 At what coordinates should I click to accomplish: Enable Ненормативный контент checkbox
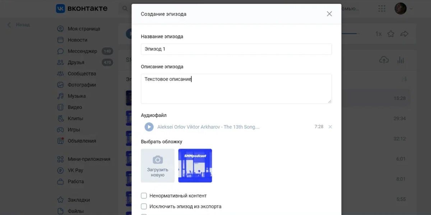tap(144, 196)
